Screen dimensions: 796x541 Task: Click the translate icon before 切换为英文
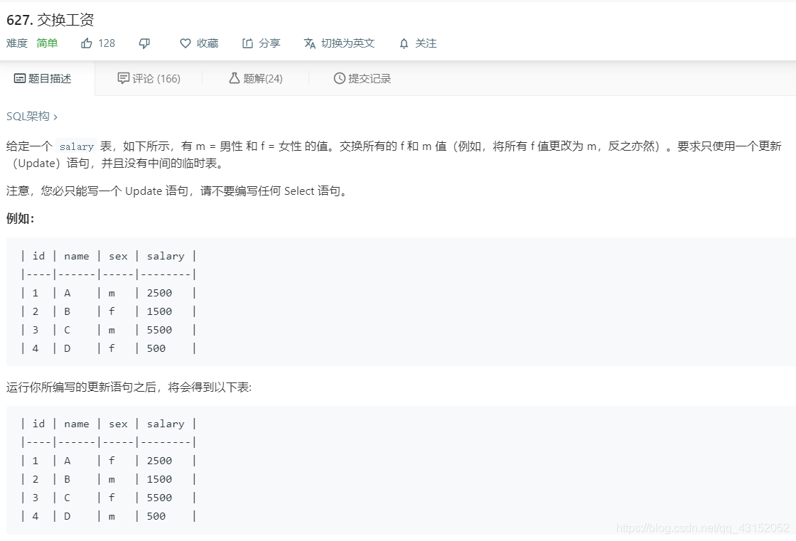pyautogui.click(x=310, y=43)
